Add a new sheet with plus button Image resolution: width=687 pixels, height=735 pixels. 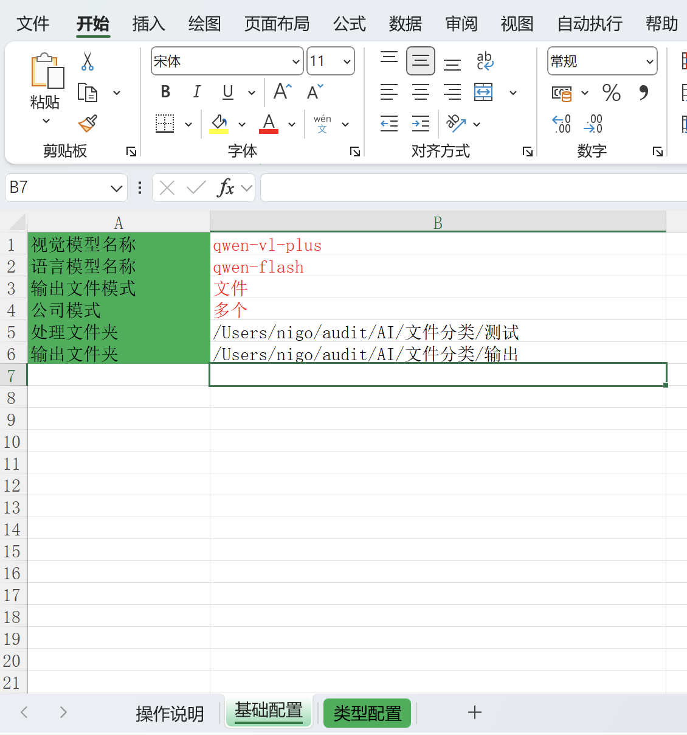click(x=475, y=712)
